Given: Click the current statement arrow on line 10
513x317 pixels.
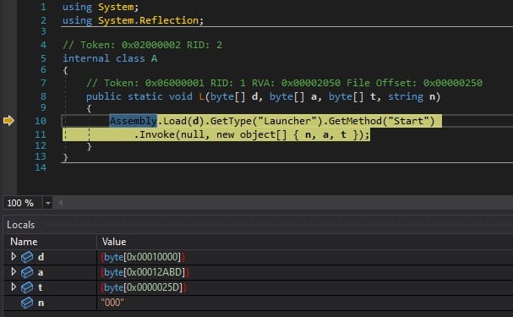Looking at the screenshot, I should pyautogui.click(x=8, y=120).
